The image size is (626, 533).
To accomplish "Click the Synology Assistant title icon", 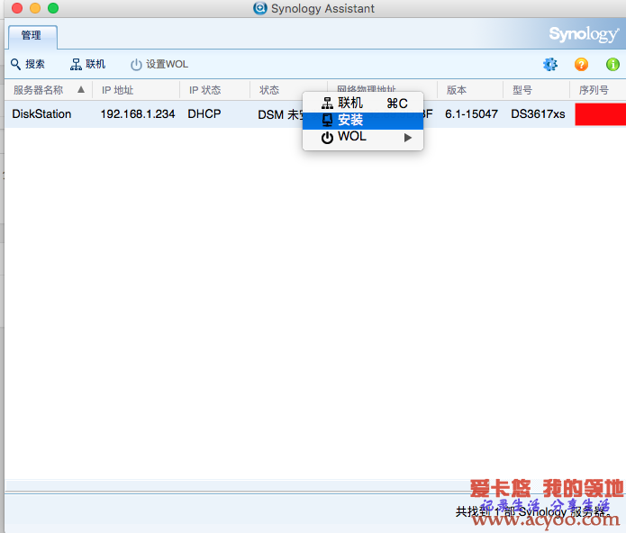I will [x=260, y=8].
